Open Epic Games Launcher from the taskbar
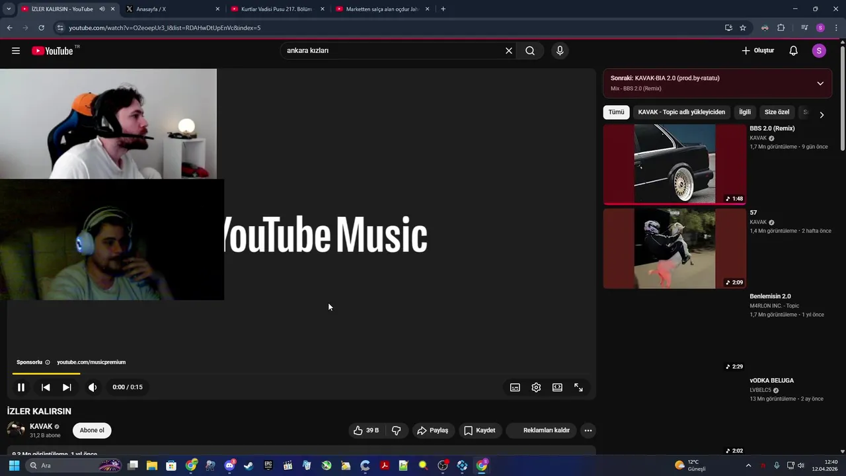 [268, 465]
